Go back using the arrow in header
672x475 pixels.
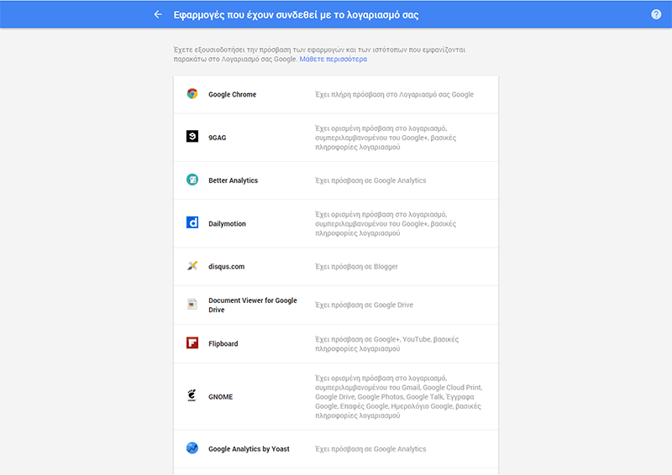(x=158, y=14)
